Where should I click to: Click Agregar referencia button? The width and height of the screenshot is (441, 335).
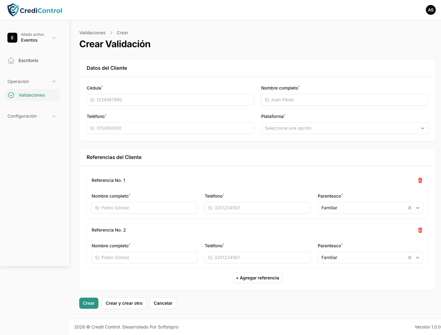coord(257,278)
